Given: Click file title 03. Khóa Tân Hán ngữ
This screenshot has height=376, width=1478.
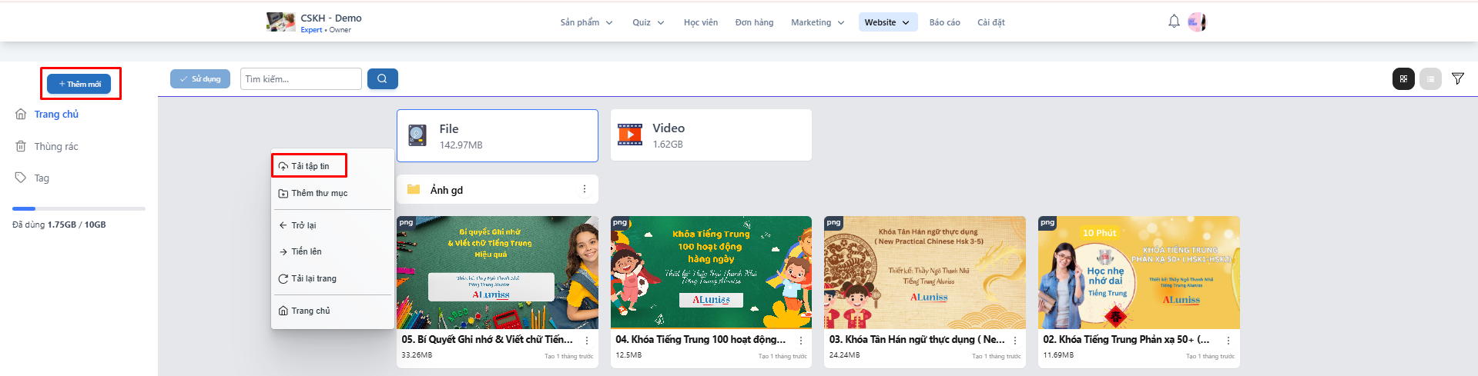Looking at the screenshot, I should [x=917, y=339].
